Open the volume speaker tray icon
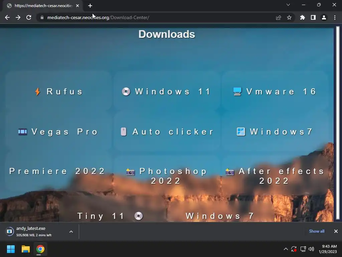Screen dimensions: 342x257 click(x=311, y=249)
